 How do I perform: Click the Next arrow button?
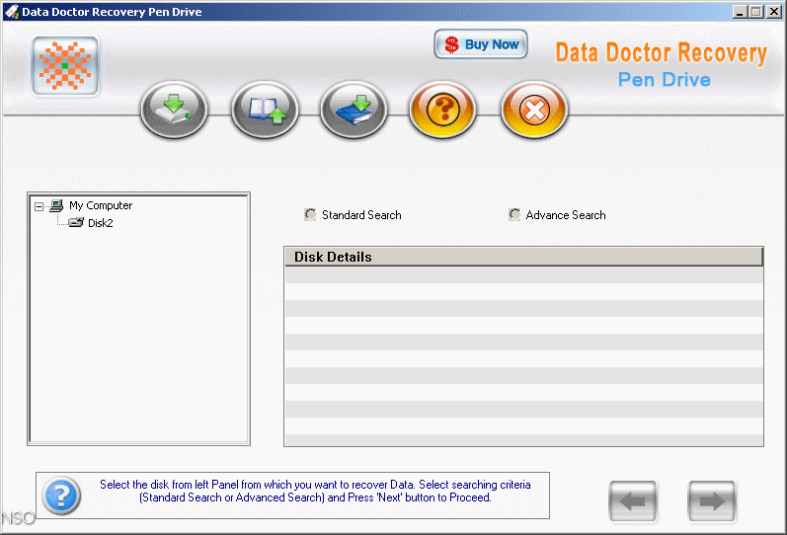click(712, 500)
